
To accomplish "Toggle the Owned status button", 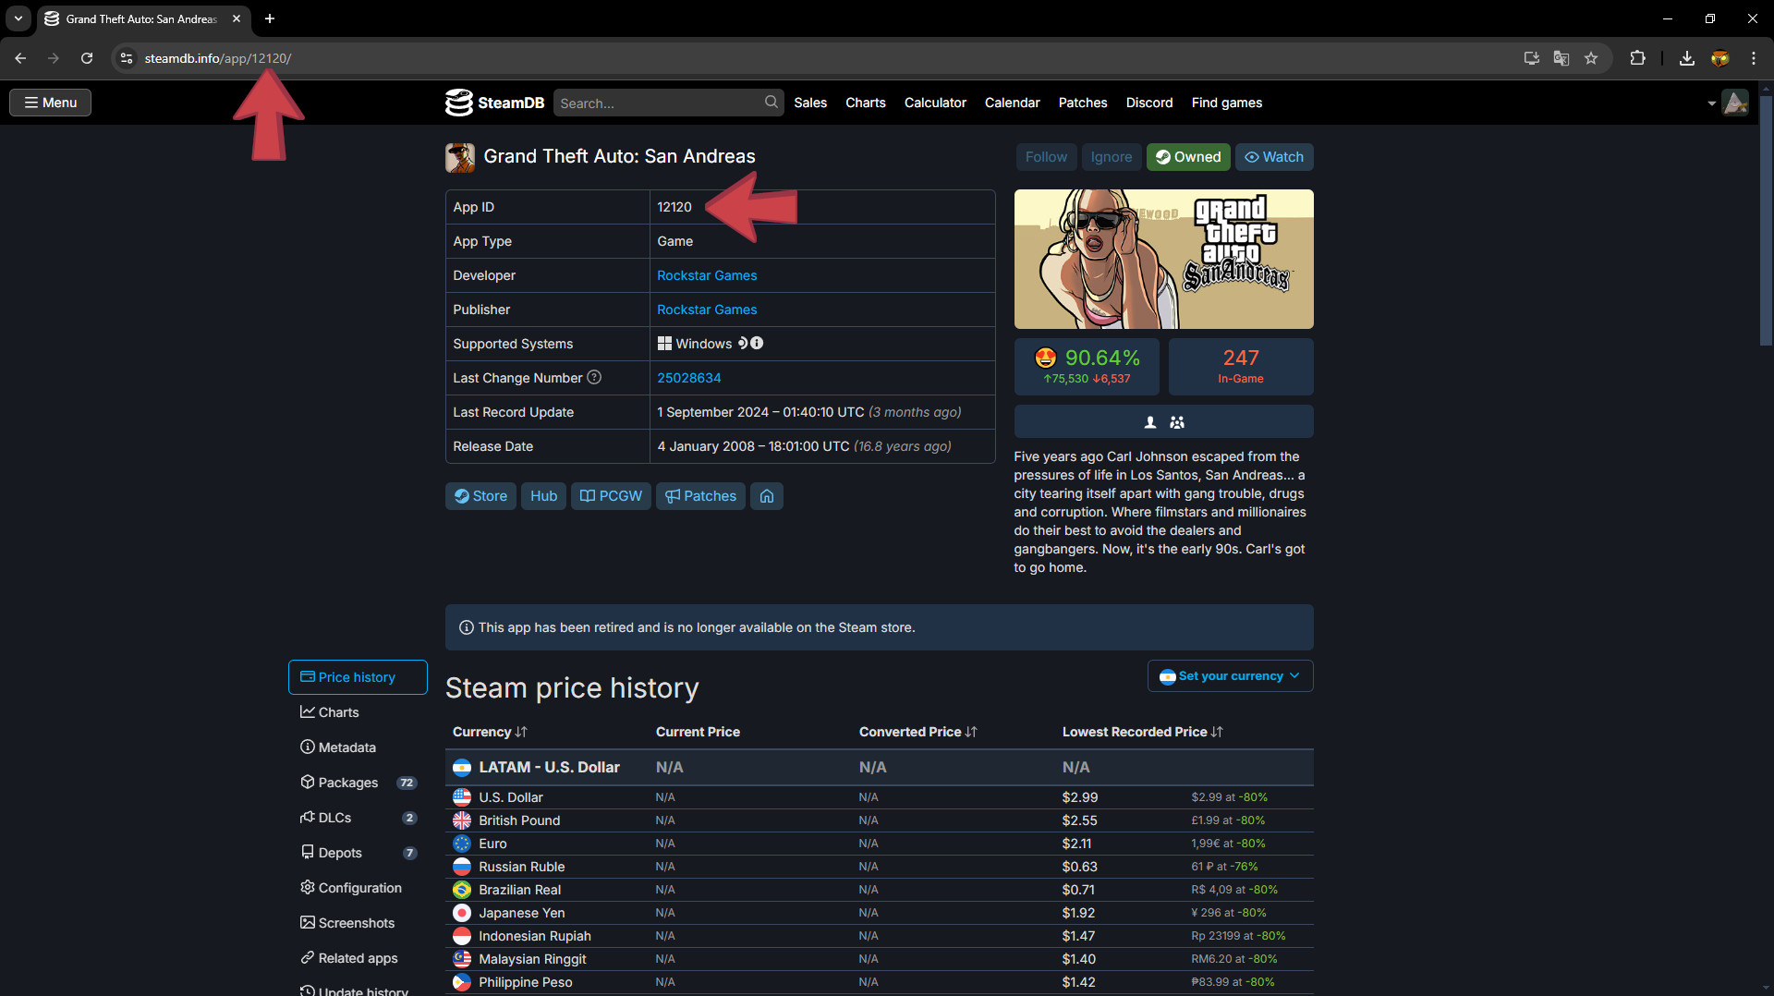I will pyautogui.click(x=1188, y=157).
